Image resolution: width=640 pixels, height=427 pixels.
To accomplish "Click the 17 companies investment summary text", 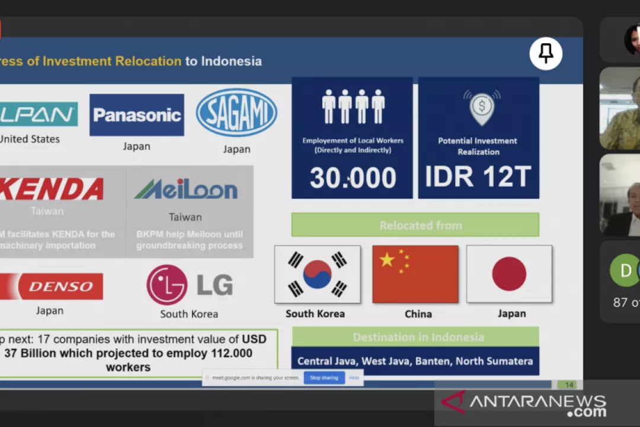I will tap(133, 353).
